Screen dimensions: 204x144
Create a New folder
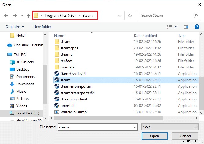tap(42, 27)
